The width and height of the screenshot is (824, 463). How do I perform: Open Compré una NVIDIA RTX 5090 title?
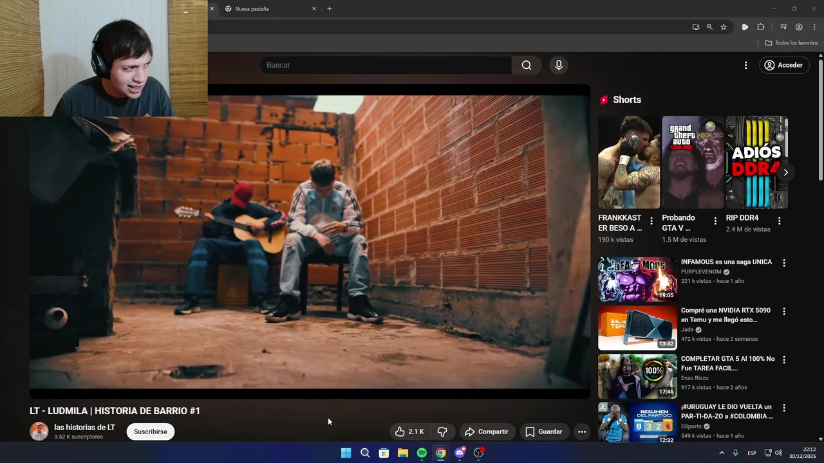click(726, 315)
